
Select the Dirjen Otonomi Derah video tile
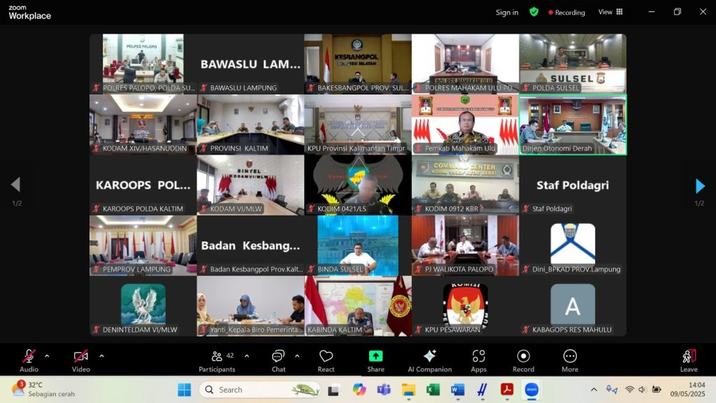pos(573,125)
